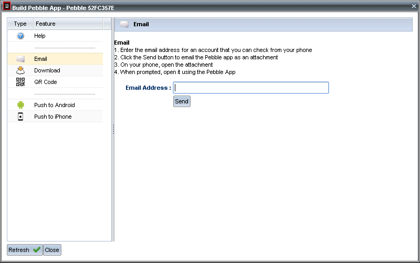Click the Download cloud icon
The height and width of the screenshot is (263, 420).
click(20, 70)
